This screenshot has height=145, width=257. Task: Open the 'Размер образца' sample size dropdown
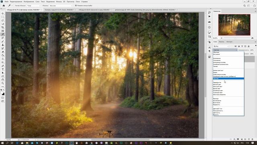[x=34, y=6]
